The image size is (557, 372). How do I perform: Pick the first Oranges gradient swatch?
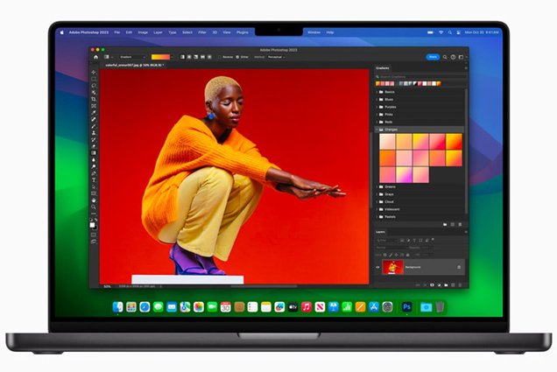point(387,141)
